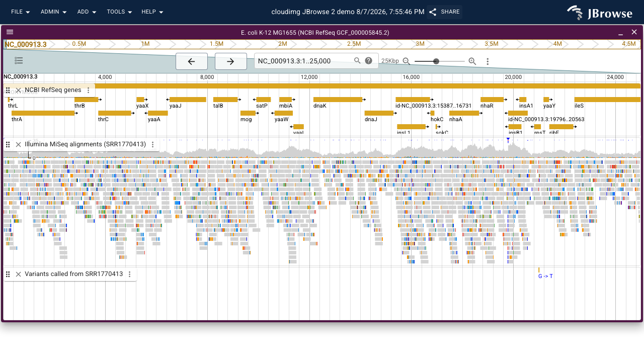Viewport: 644px width, 362px height.
Task: Click the SHARE button
Action: coord(444,12)
